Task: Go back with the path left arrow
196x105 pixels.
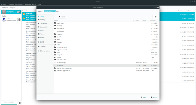Action: point(56,17)
